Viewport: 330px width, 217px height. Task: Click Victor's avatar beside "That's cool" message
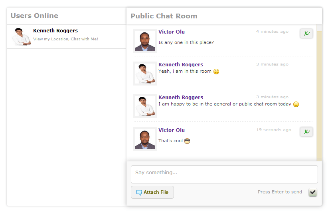coord(145,139)
